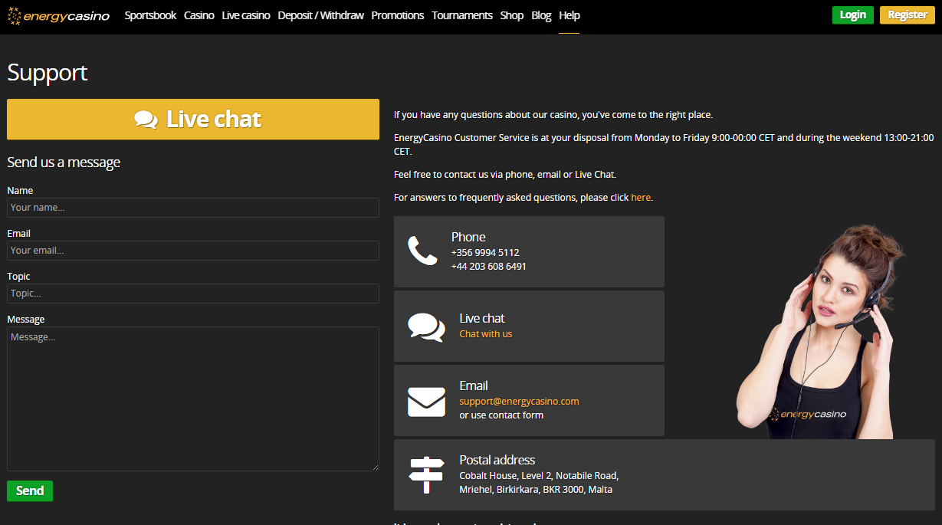This screenshot has width=942, height=525.
Task: Click the 'Topic' field label
Action: 18,277
